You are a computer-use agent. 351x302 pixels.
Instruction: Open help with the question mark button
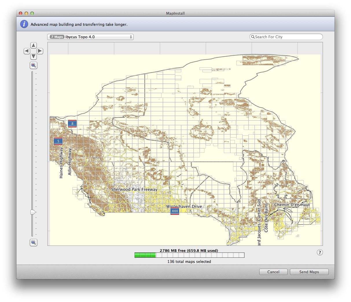click(x=319, y=252)
